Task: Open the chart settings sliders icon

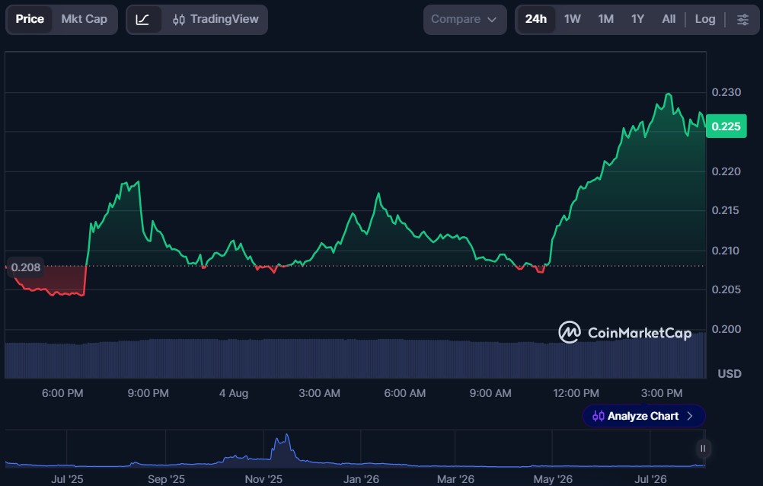Action: (x=742, y=20)
